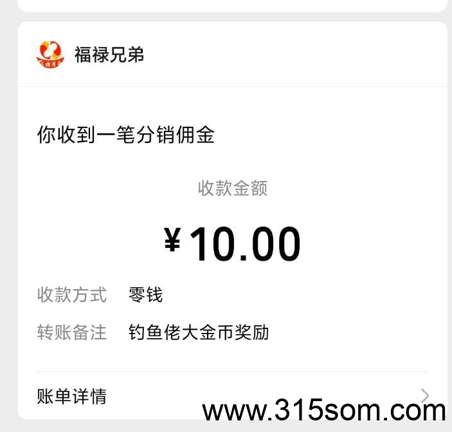
Task: Click the message card header area
Action: tap(232, 54)
